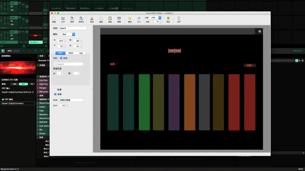Click the Save (保存) toolbar icon
The height and width of the screenshot is (171, 305).
[x=72, y=19]
